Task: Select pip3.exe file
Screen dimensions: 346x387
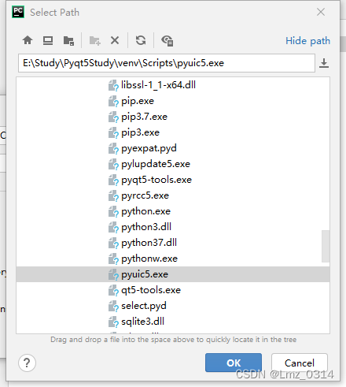Action: (x=140, y=132)
